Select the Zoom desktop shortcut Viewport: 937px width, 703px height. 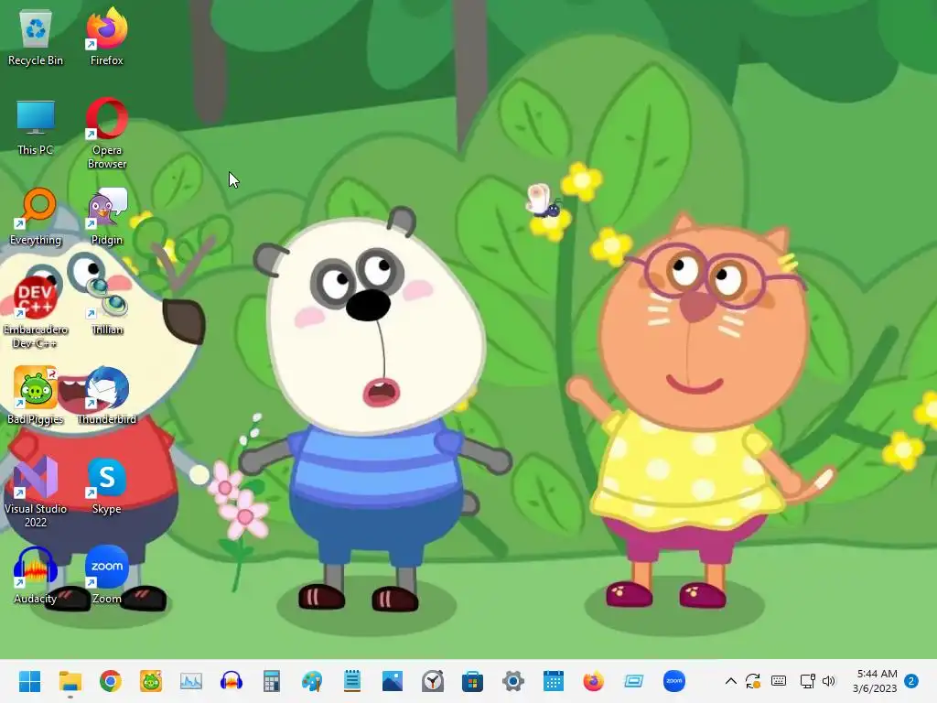(x=106, y=577)
